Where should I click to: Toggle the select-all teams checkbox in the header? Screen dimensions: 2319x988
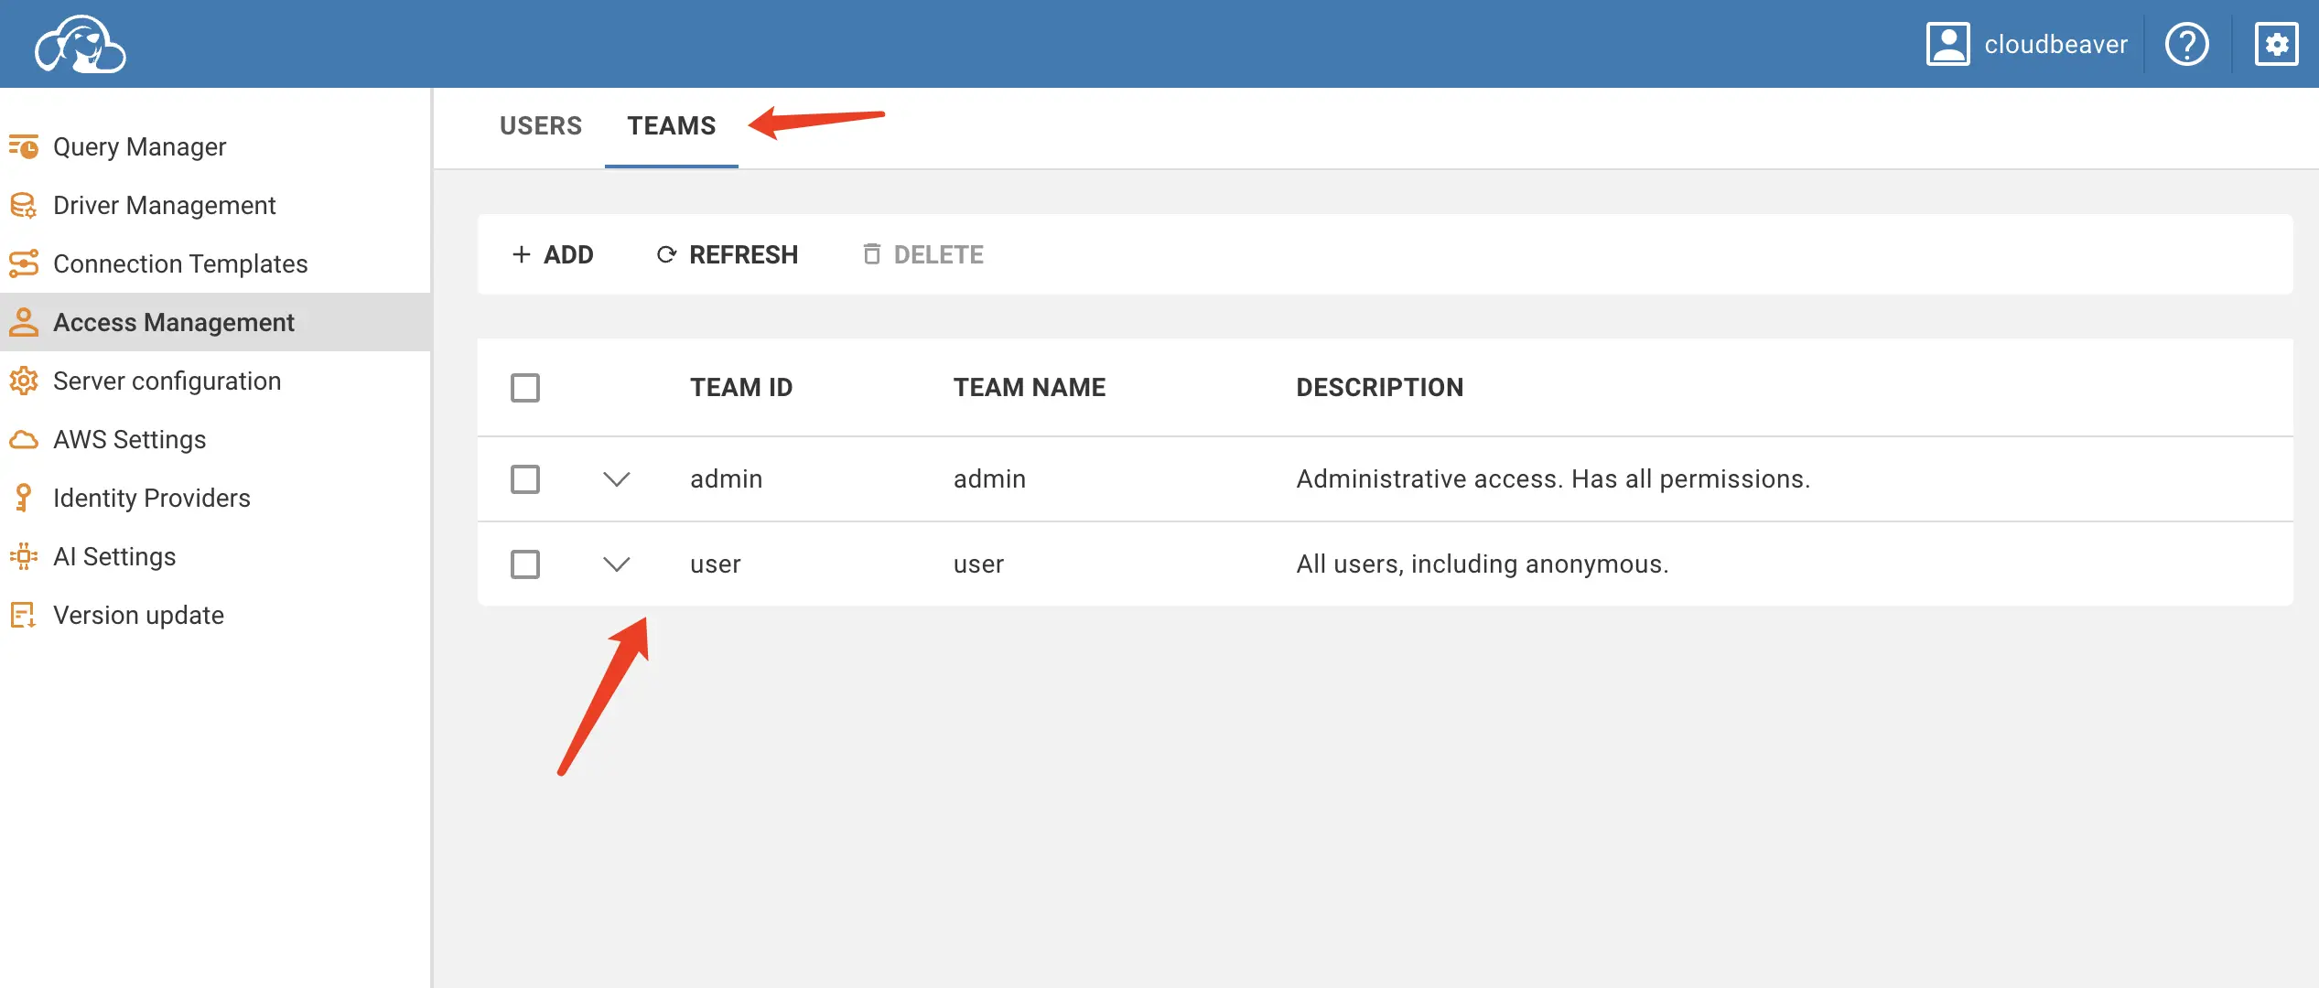point(525,388)
